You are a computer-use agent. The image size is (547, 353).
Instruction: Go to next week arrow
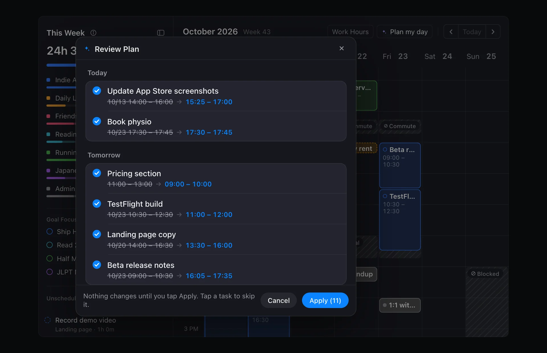coord(493,32)
